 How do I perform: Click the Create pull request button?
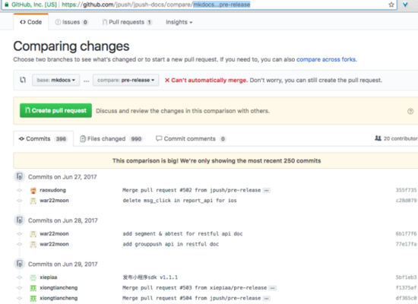point(55,110)
